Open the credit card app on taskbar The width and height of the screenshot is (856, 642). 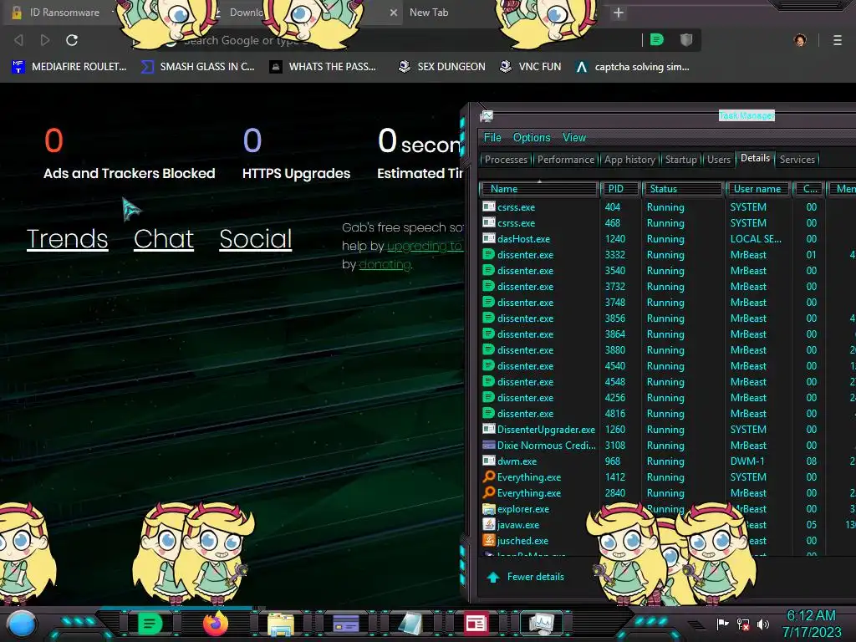point(346,624)
